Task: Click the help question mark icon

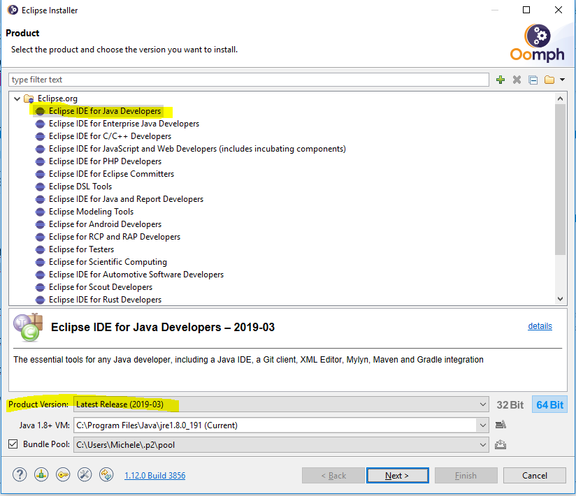Action: (x=20, y=475)
